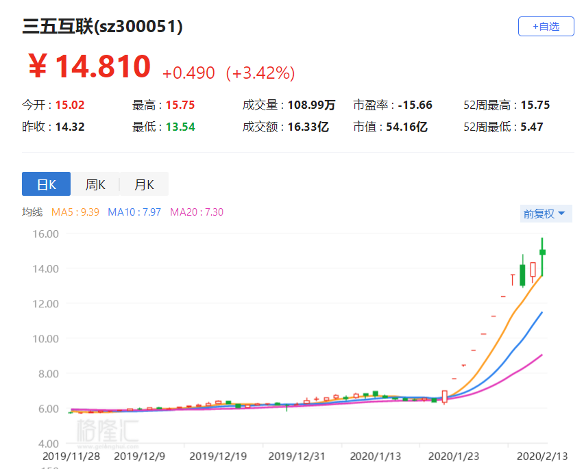584x469 pixels.
Task: Click the 52周最低 value 5.47
Action: click(x=532, y=127)
